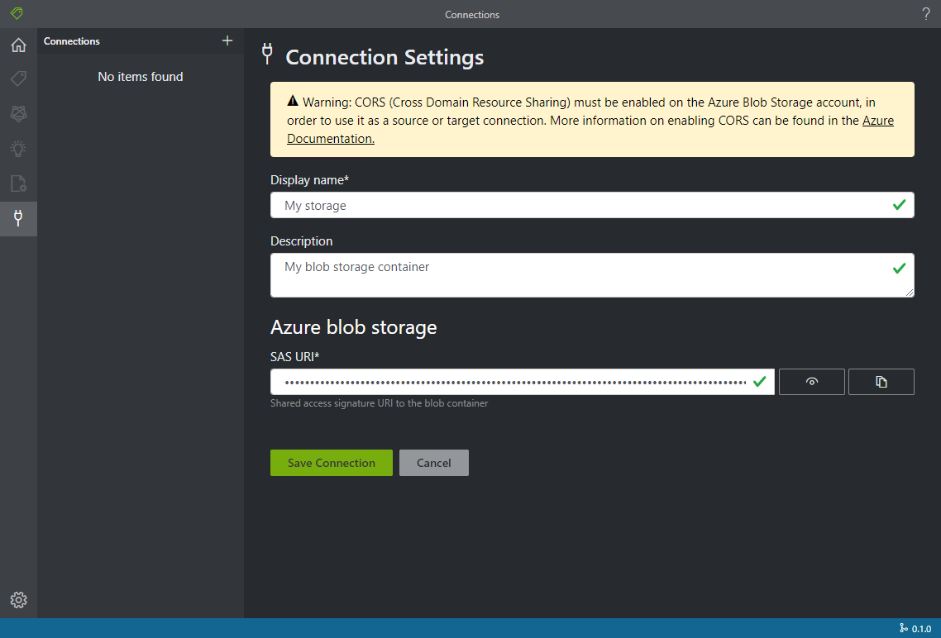Click the SAS URI validation checkmark

click(x=760, y=381)
